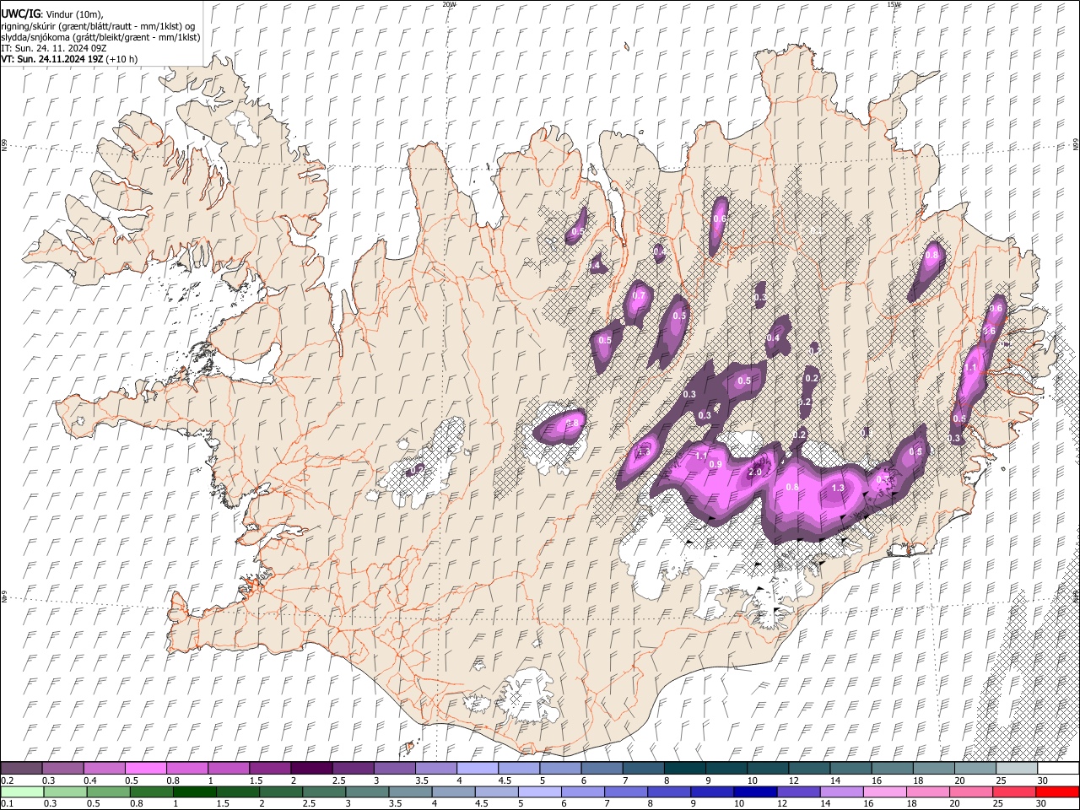
Task: Click the bright pink 0.5 snow scale swatch
Action: point(146,768)
